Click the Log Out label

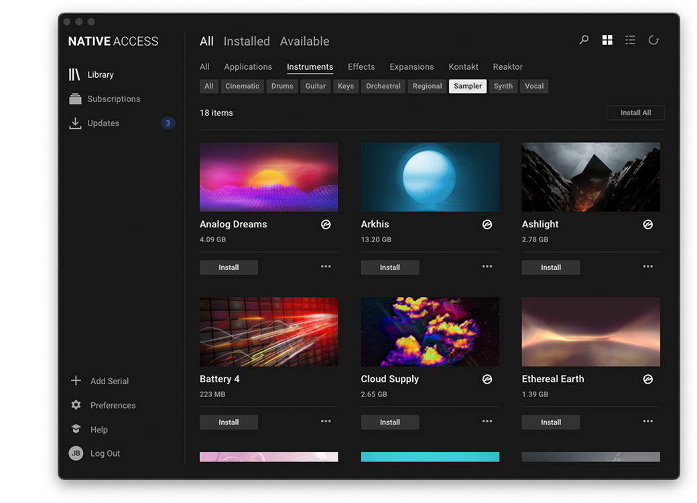105,453
